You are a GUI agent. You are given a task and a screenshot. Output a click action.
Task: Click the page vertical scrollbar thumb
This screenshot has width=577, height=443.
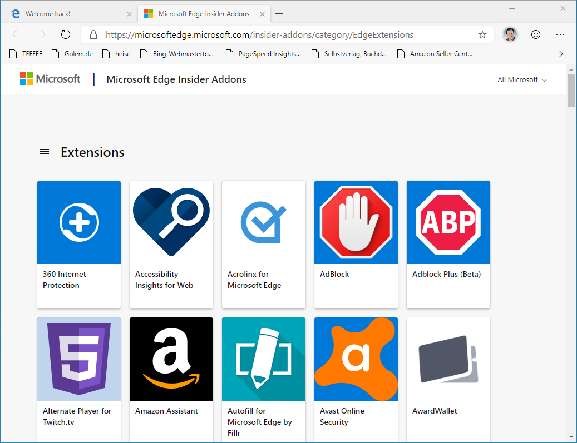click(x=571, y=91)
